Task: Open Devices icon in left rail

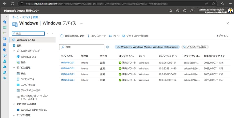Action: (5, 39)
